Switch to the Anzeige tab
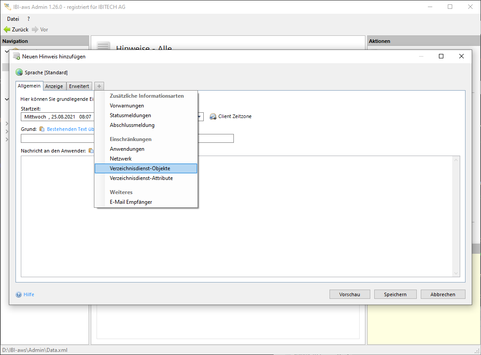Screen dimensions: 481x355 click(x=54, y=86)
